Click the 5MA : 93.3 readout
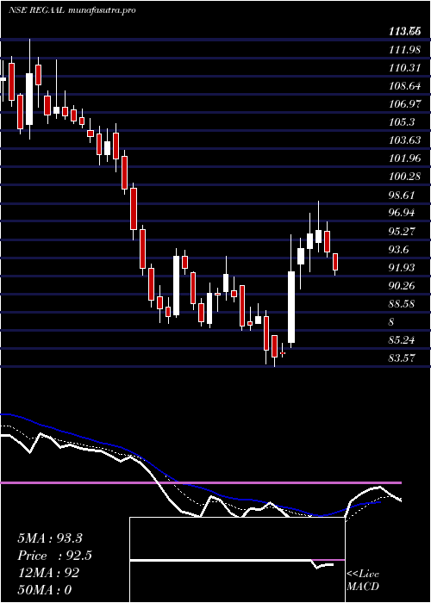Screen dimensions: 431x603 pyautogui.click(x=50, y=538)
